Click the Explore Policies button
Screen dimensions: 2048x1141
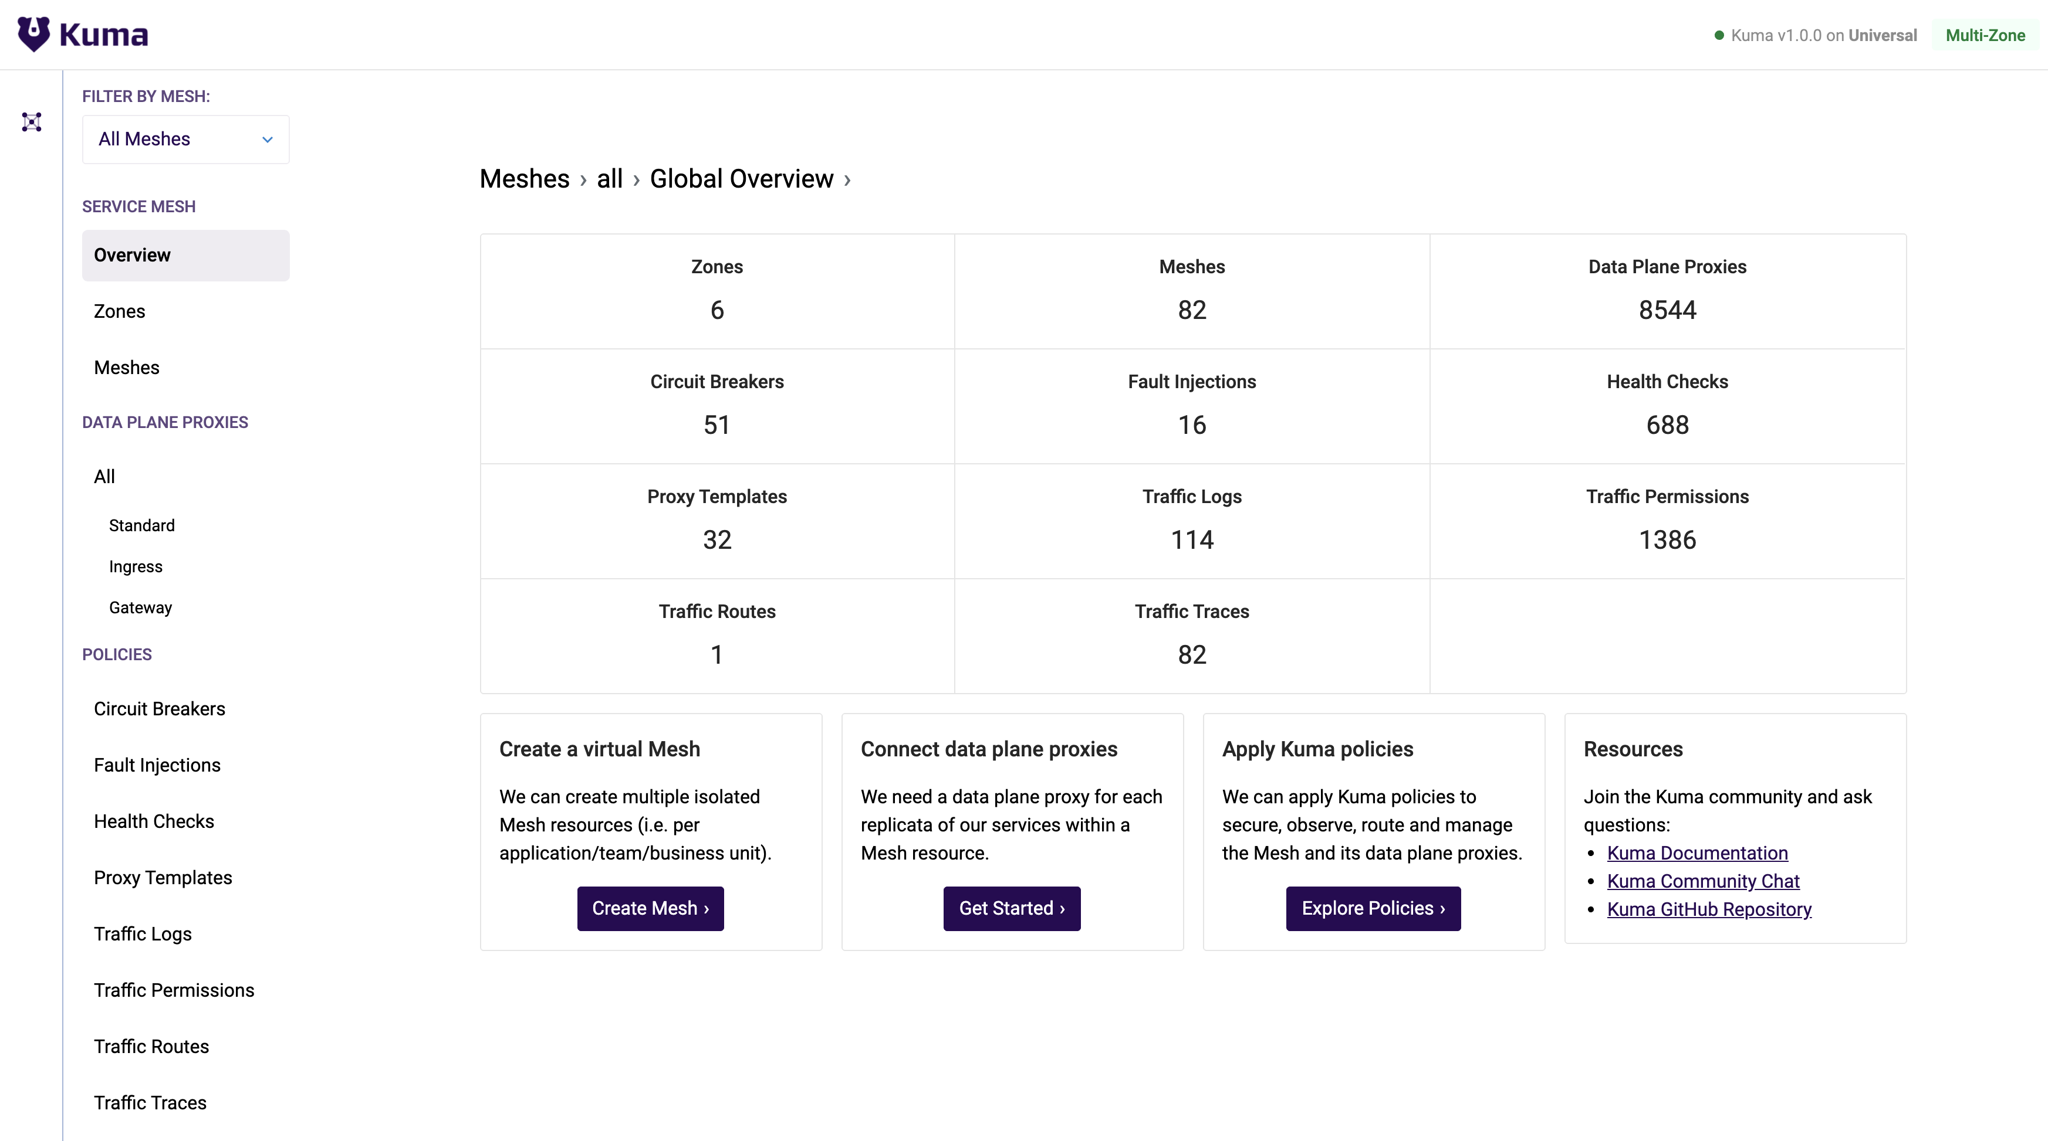(1373, 908)
